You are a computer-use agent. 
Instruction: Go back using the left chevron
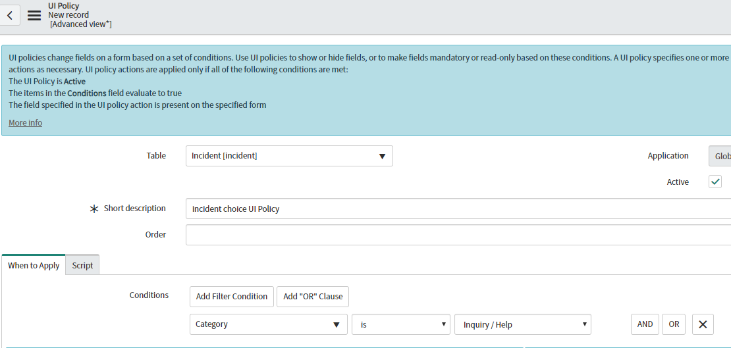[x=9, y=15]
